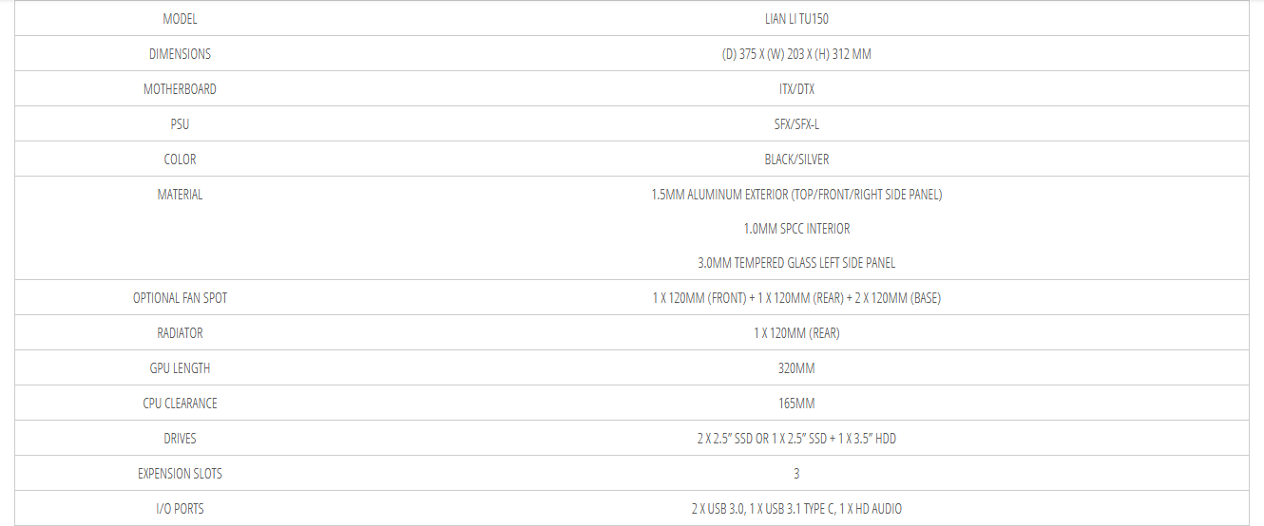Screen dimensions: 1264x526
Task: Select the DRIVES SSD and HDD value
Action: tap(796, 439)
